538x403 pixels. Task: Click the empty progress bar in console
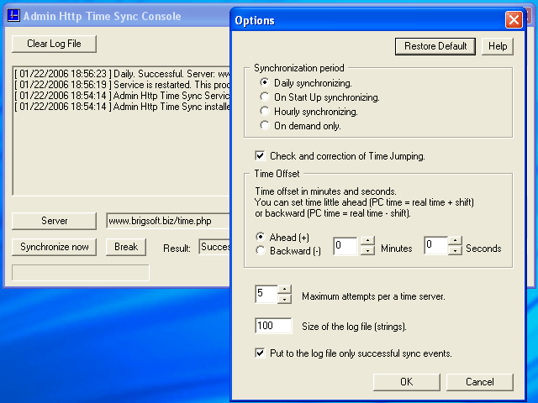tap(81, 273)
